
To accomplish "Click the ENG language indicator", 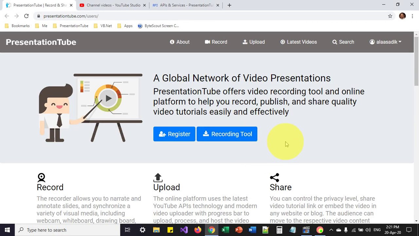I will click(x=377, y=230).
